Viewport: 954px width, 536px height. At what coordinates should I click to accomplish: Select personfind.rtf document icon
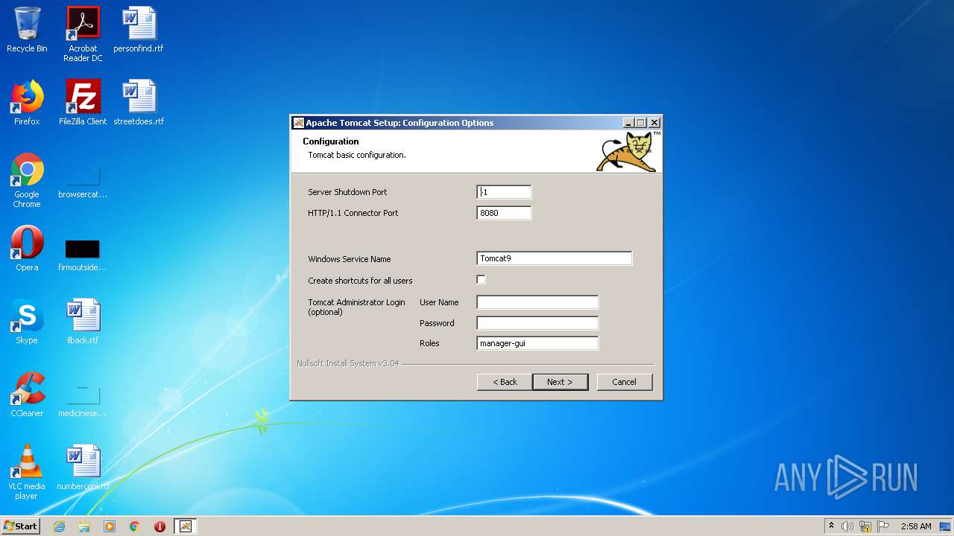(x=139, y=30)
